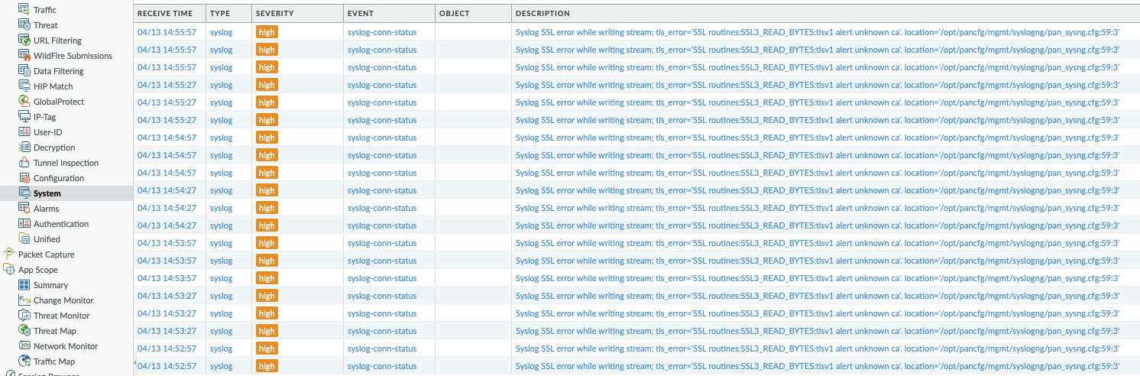Open the Alarms log icon
The width and height of the screenshot is (1140, 376).
(x=24, y=209)
